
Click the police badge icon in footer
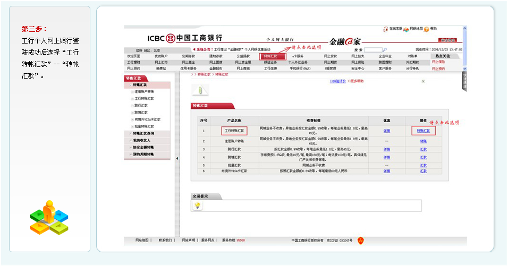(x=361, y=241)
